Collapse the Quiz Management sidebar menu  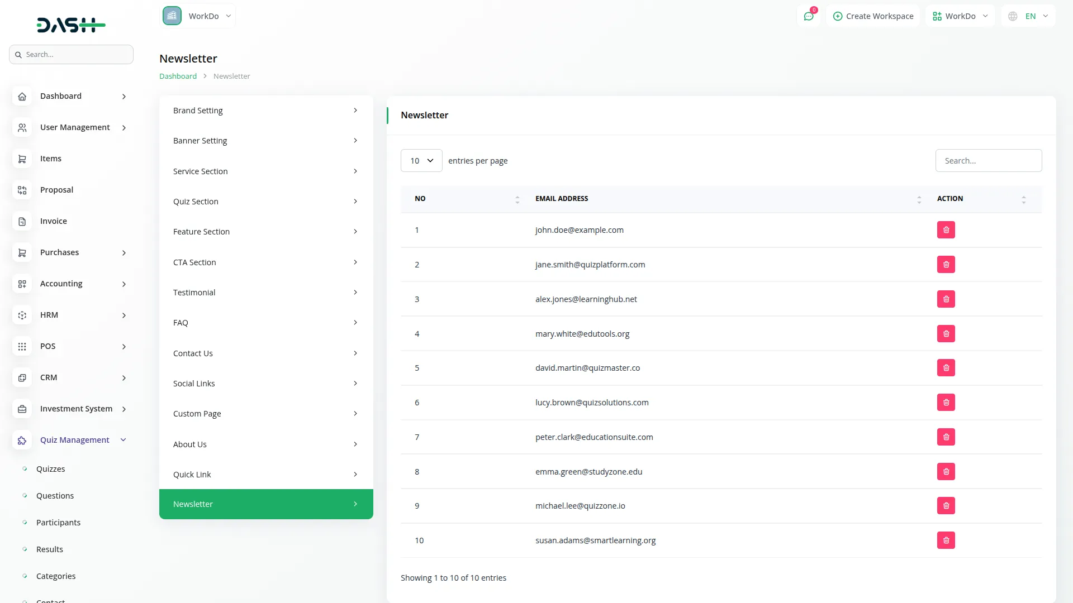[x=124, y=440]
